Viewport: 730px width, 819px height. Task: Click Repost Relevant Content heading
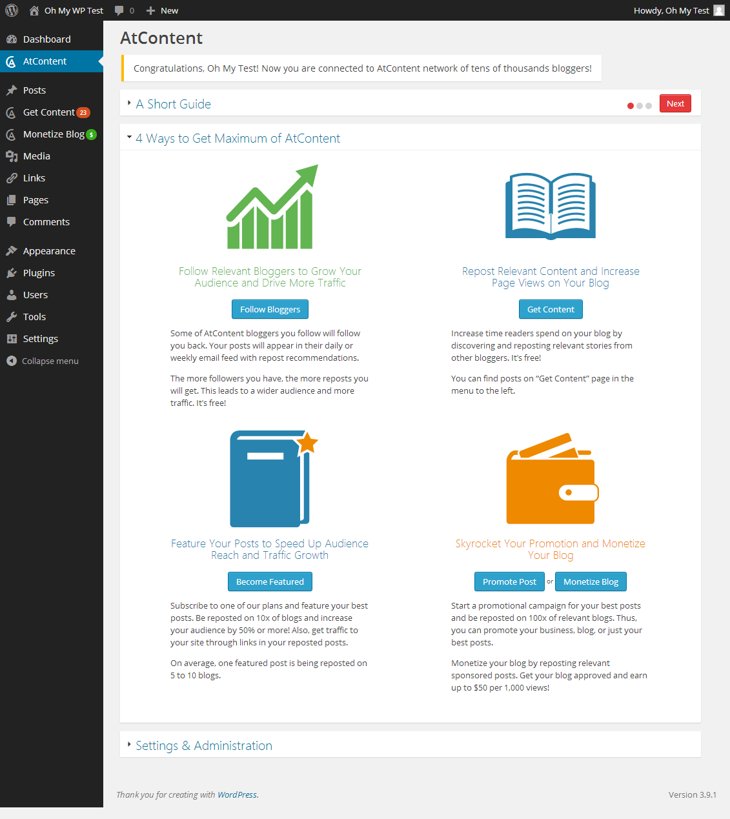click(x=551, y=277)
